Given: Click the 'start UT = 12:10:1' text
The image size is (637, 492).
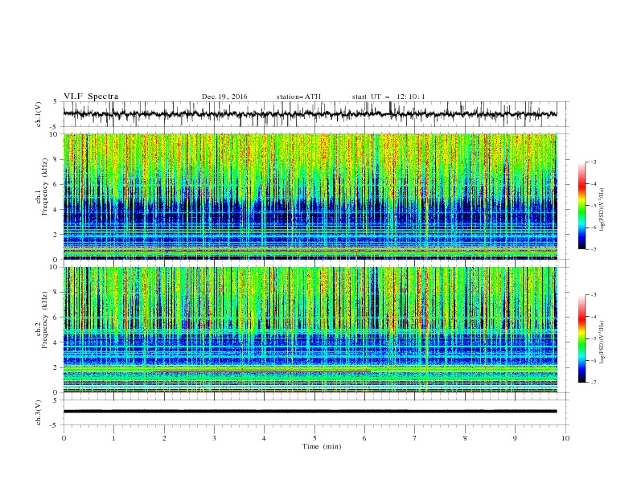Looking at the screenshot, I should [x=388, y=96].
